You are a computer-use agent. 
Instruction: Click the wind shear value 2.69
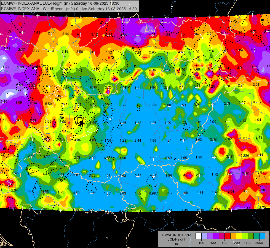point(169,158)
